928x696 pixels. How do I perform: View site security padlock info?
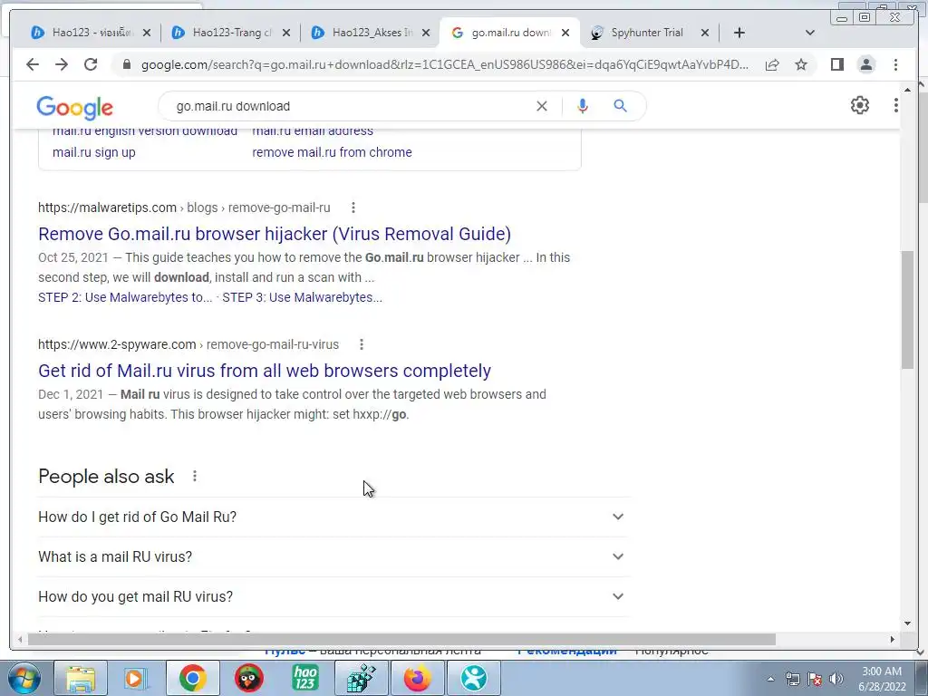click(126, 64)
